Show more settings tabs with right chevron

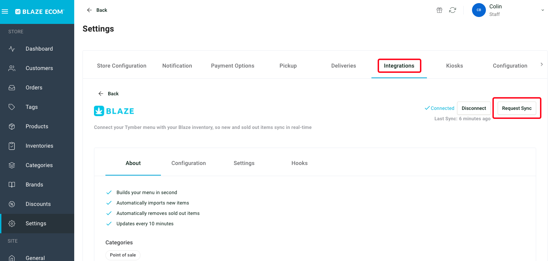pyautogui.click(x=542, y=64)
